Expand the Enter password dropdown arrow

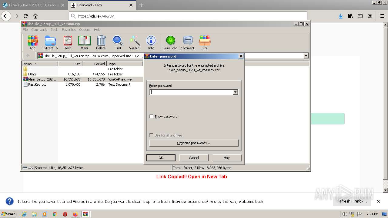coord(236,92)
